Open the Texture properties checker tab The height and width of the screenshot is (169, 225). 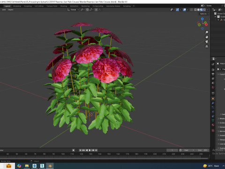[x=213, y=131]
